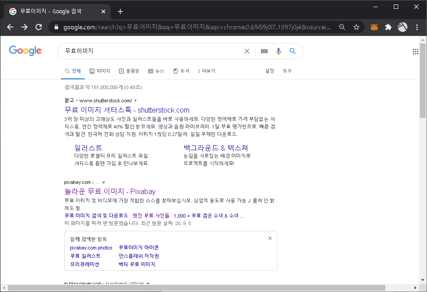
Task: Expand the 더보기 menu
Action: (x=206, y=71)
